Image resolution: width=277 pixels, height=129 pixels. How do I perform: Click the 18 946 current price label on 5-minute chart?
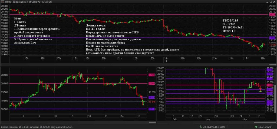pyautogui.click(x=272, y=45)
